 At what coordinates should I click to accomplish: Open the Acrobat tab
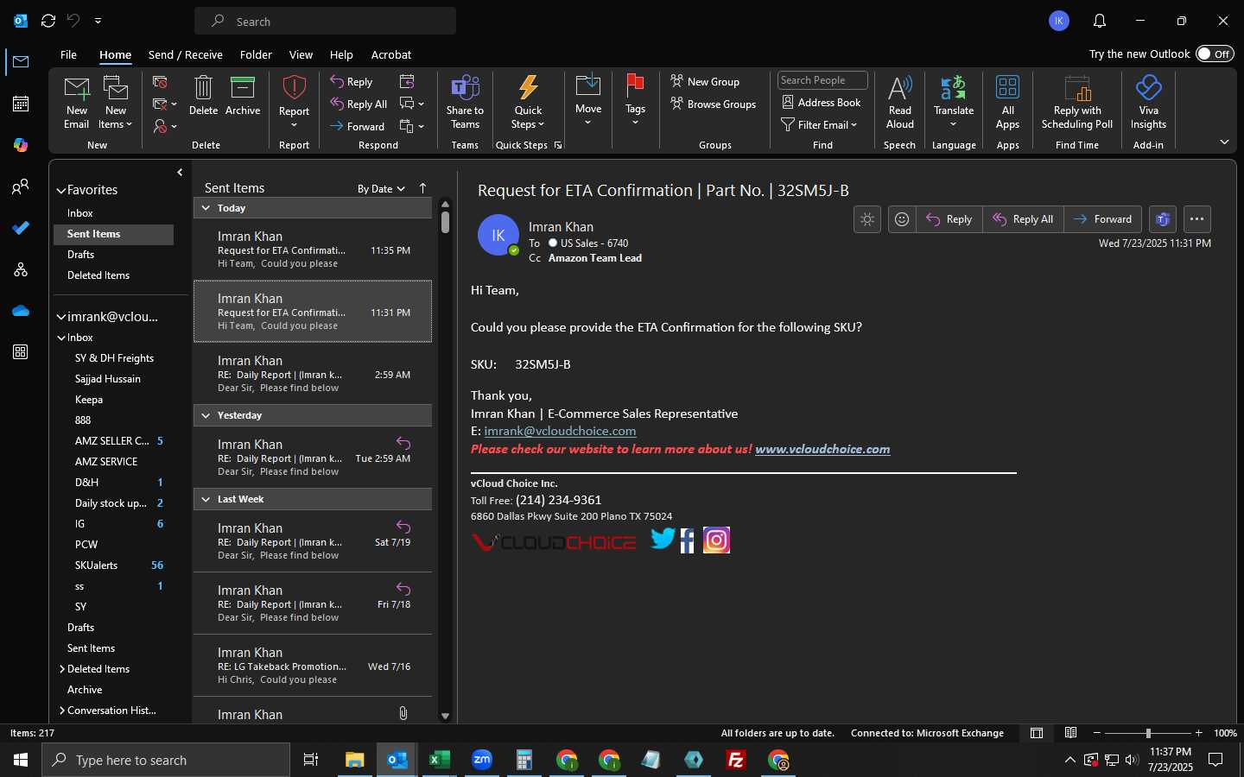pyautogui.click(x=391, y=54)
